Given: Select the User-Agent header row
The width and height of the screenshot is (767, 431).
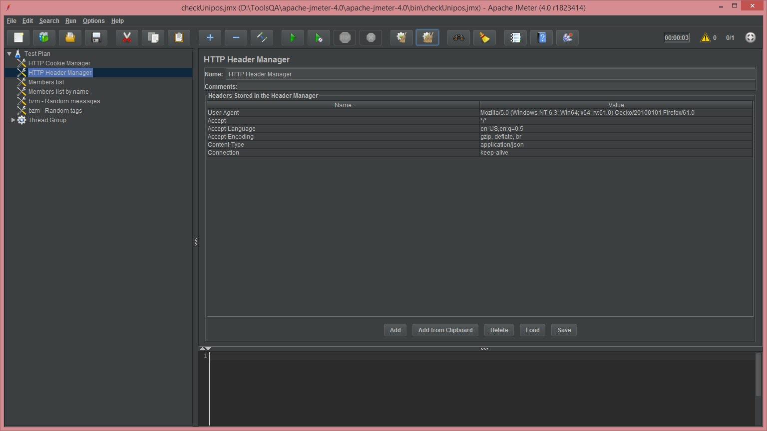Looking at the screenshot, I should pos(480,113).
